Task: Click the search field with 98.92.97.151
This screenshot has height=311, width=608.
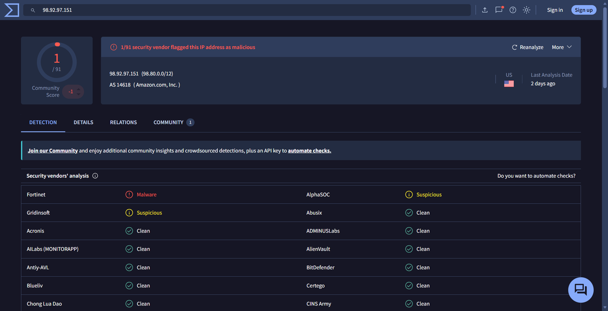Action: (x=248, y=10)
